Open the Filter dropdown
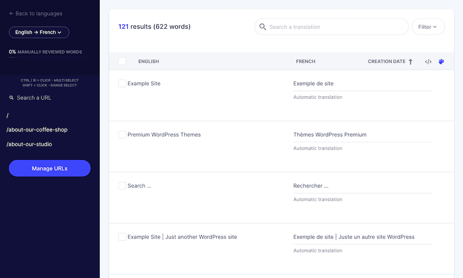Screen dimensions: 463x278 click(428, 26)
